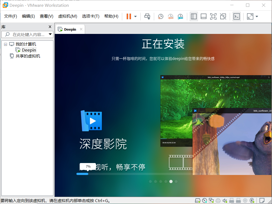Take a snapshot of this virtual machine
The image size is (272, 204).
pyautogui.click(x=161, y=17)
